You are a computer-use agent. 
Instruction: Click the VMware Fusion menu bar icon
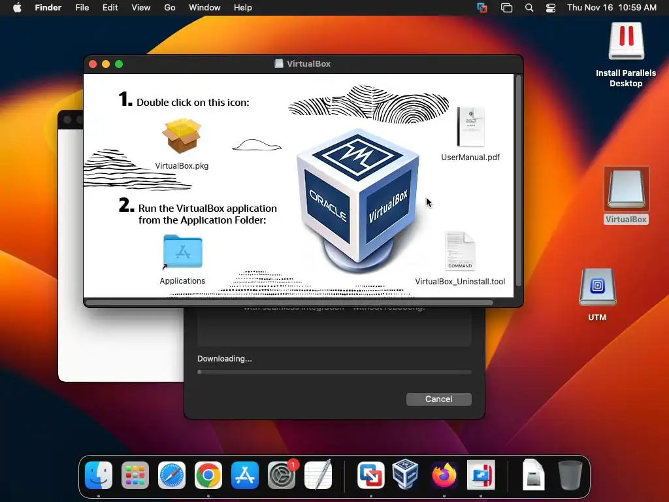[482, 8]
